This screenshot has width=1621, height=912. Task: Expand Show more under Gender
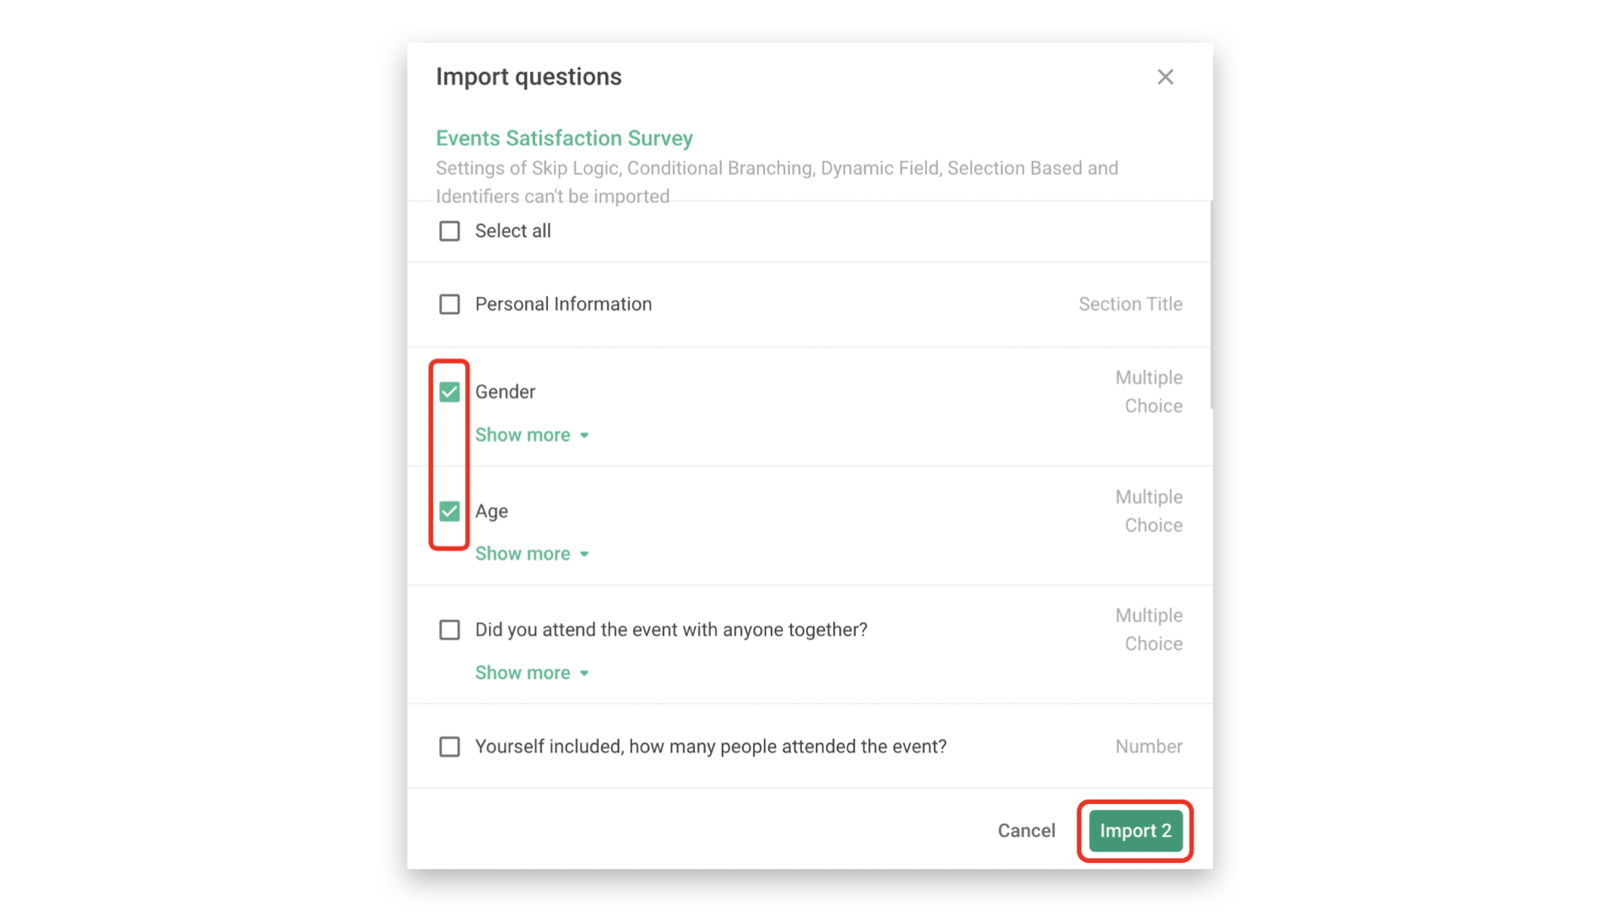pos(522,434)
